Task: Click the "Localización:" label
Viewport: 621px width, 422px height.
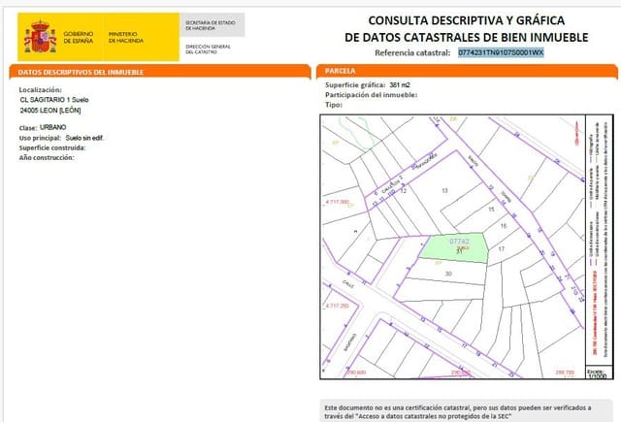Action: click(x=41, y=90)
